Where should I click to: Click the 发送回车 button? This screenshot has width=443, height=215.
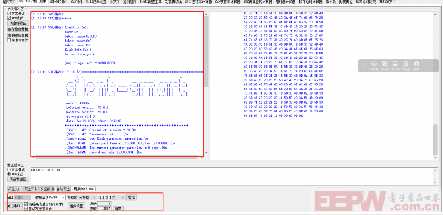[31, 189]
